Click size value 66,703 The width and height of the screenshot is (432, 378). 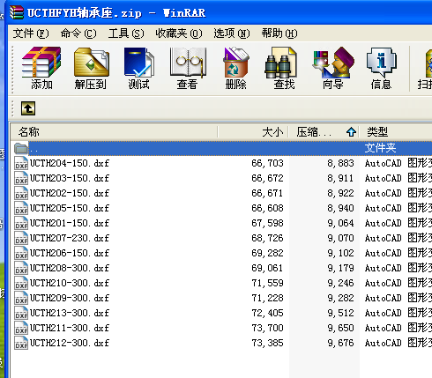click(x=267, y=163)
